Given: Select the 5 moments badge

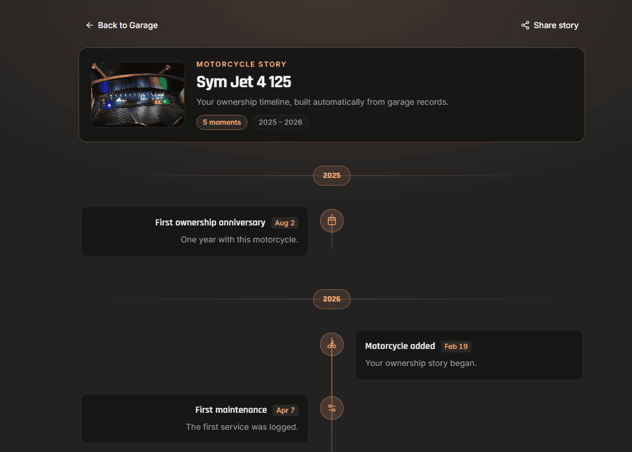Looking at the screenshot, I should [222, 122].
